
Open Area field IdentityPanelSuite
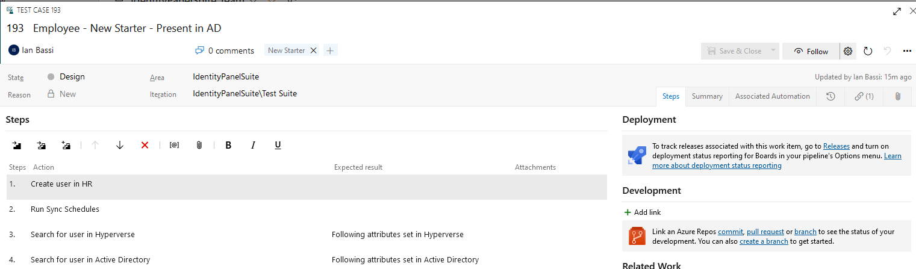click(226, 77)
